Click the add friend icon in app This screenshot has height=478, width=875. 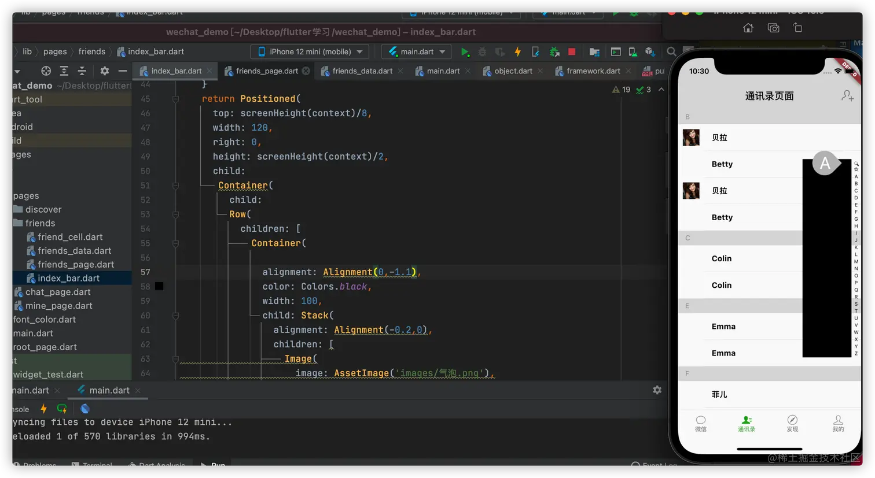847,96
